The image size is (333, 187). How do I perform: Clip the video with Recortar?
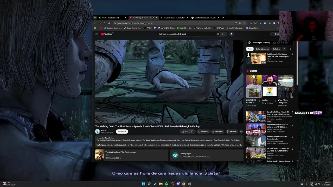pyautogui.click(x=232, y=131)
